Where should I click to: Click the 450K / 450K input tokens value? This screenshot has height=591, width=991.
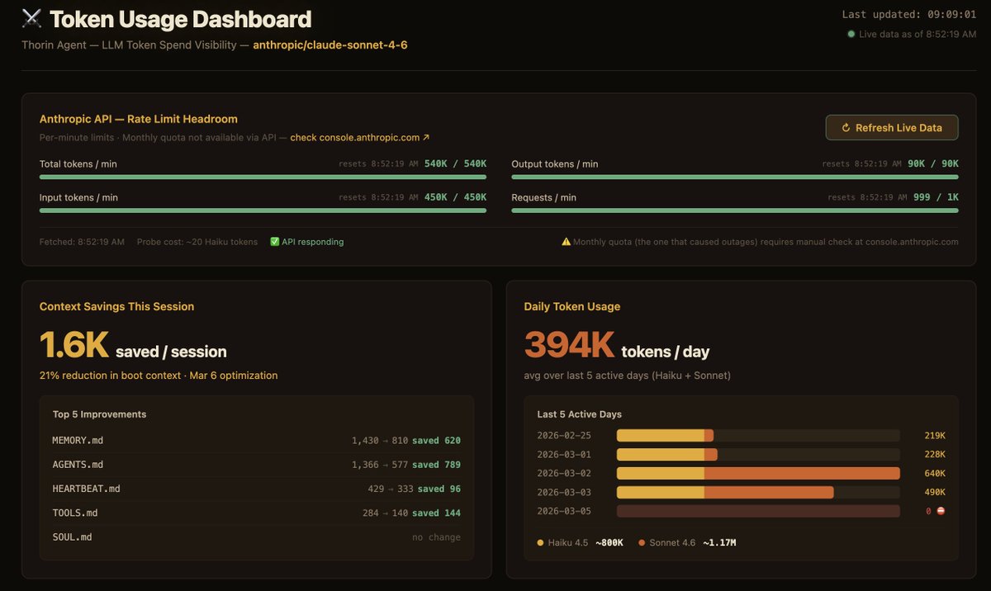455,197
